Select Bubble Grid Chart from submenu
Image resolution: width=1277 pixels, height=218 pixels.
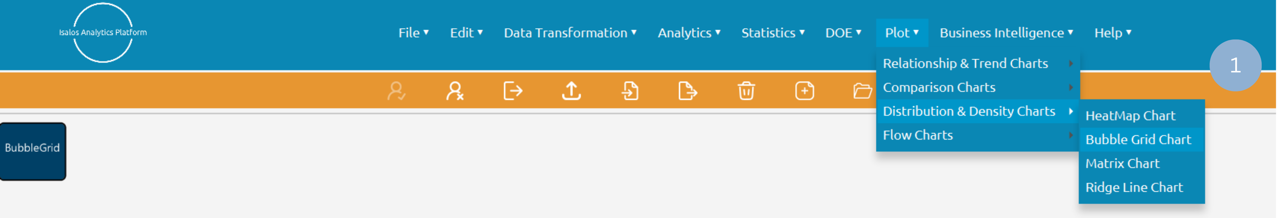(x=1138, y=139)
